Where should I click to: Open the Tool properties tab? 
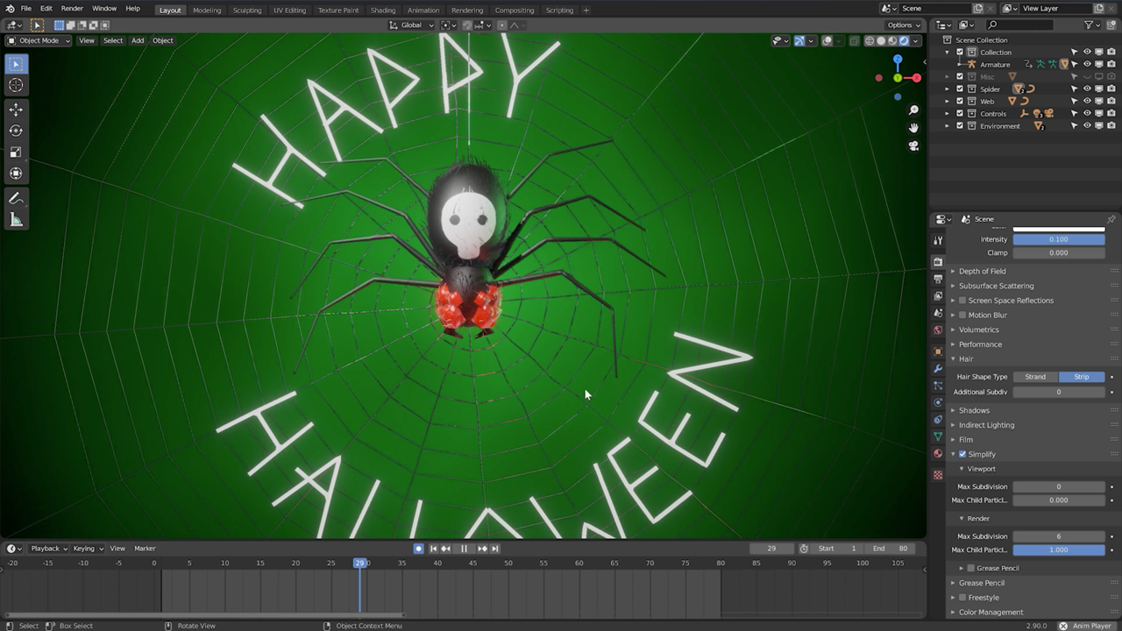pos(938,240)
